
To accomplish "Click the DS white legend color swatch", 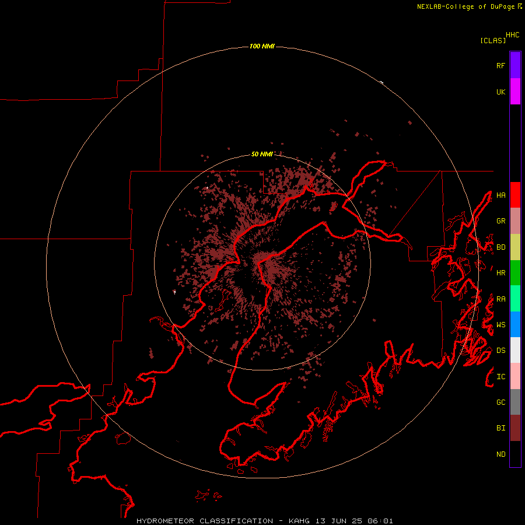I will click(515, 350).
